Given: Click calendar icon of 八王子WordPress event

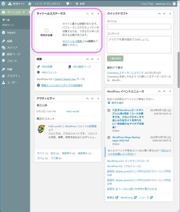Looking at the screenshot, I should [x=109, y=110].
